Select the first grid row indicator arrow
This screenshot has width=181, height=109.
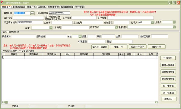3,57
